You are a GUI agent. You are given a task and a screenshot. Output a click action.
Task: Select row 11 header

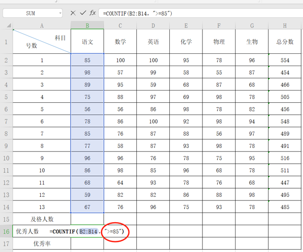[x=6, y=170]
